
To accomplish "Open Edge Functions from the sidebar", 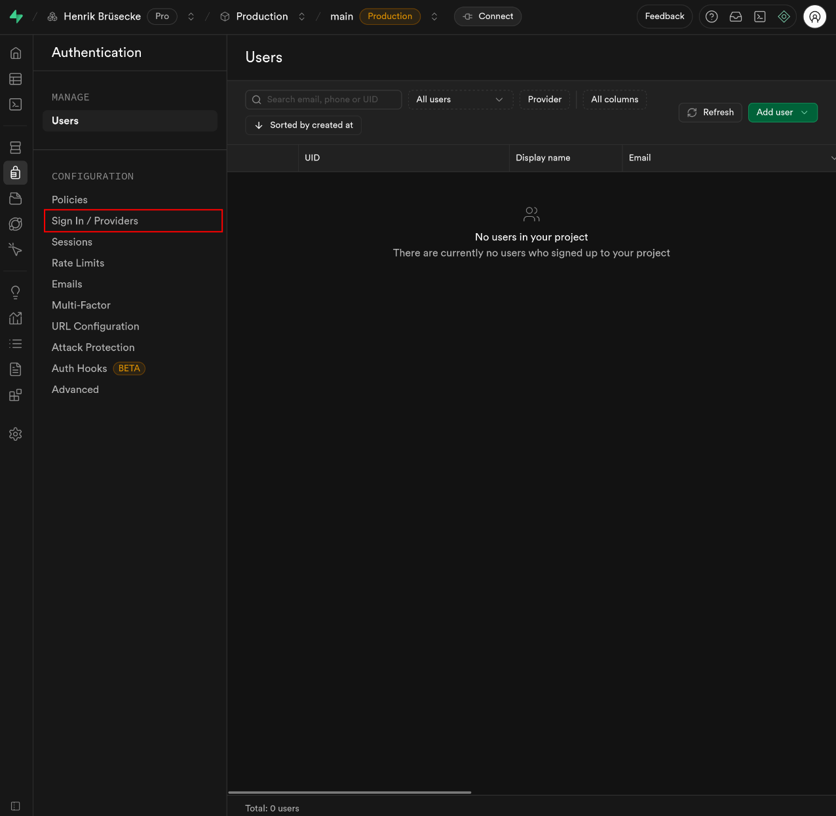I will pyautogui.click(x=15, y=223).
